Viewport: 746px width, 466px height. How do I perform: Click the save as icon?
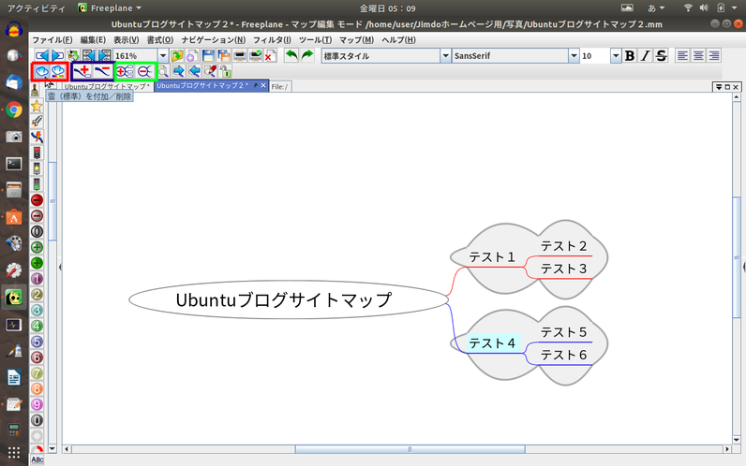coord(224,55)
